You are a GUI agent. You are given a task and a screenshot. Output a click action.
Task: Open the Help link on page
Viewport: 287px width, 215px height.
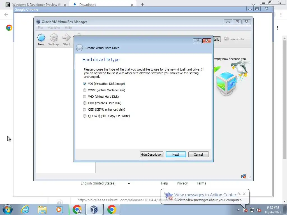[x=164, y=183]
